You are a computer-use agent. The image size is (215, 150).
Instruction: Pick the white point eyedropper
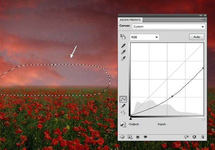click(x=123, y=59)
